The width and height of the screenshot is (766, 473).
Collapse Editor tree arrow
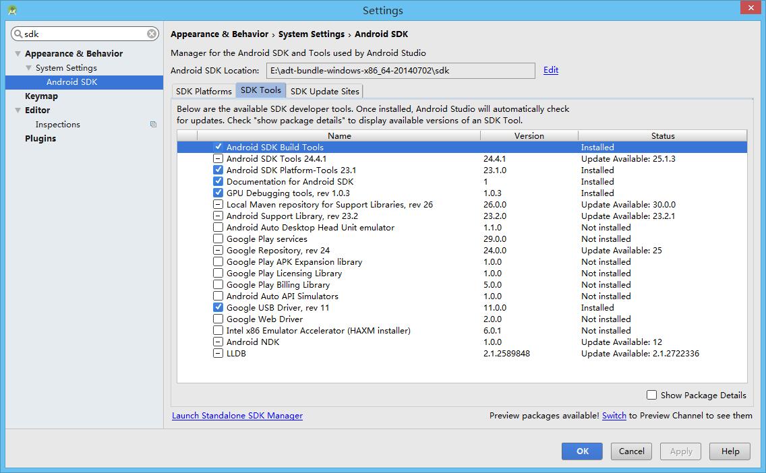click(x=18, y=111)
